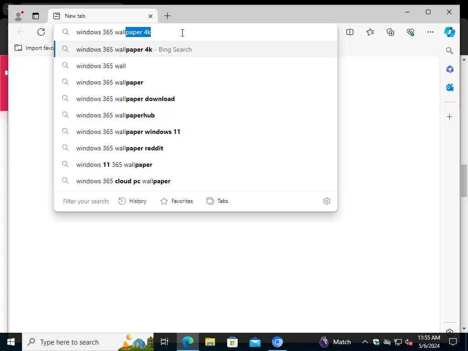Screen dimensions: 468x351
Task: Filter search by History
Action: click(x=133, y=201)
